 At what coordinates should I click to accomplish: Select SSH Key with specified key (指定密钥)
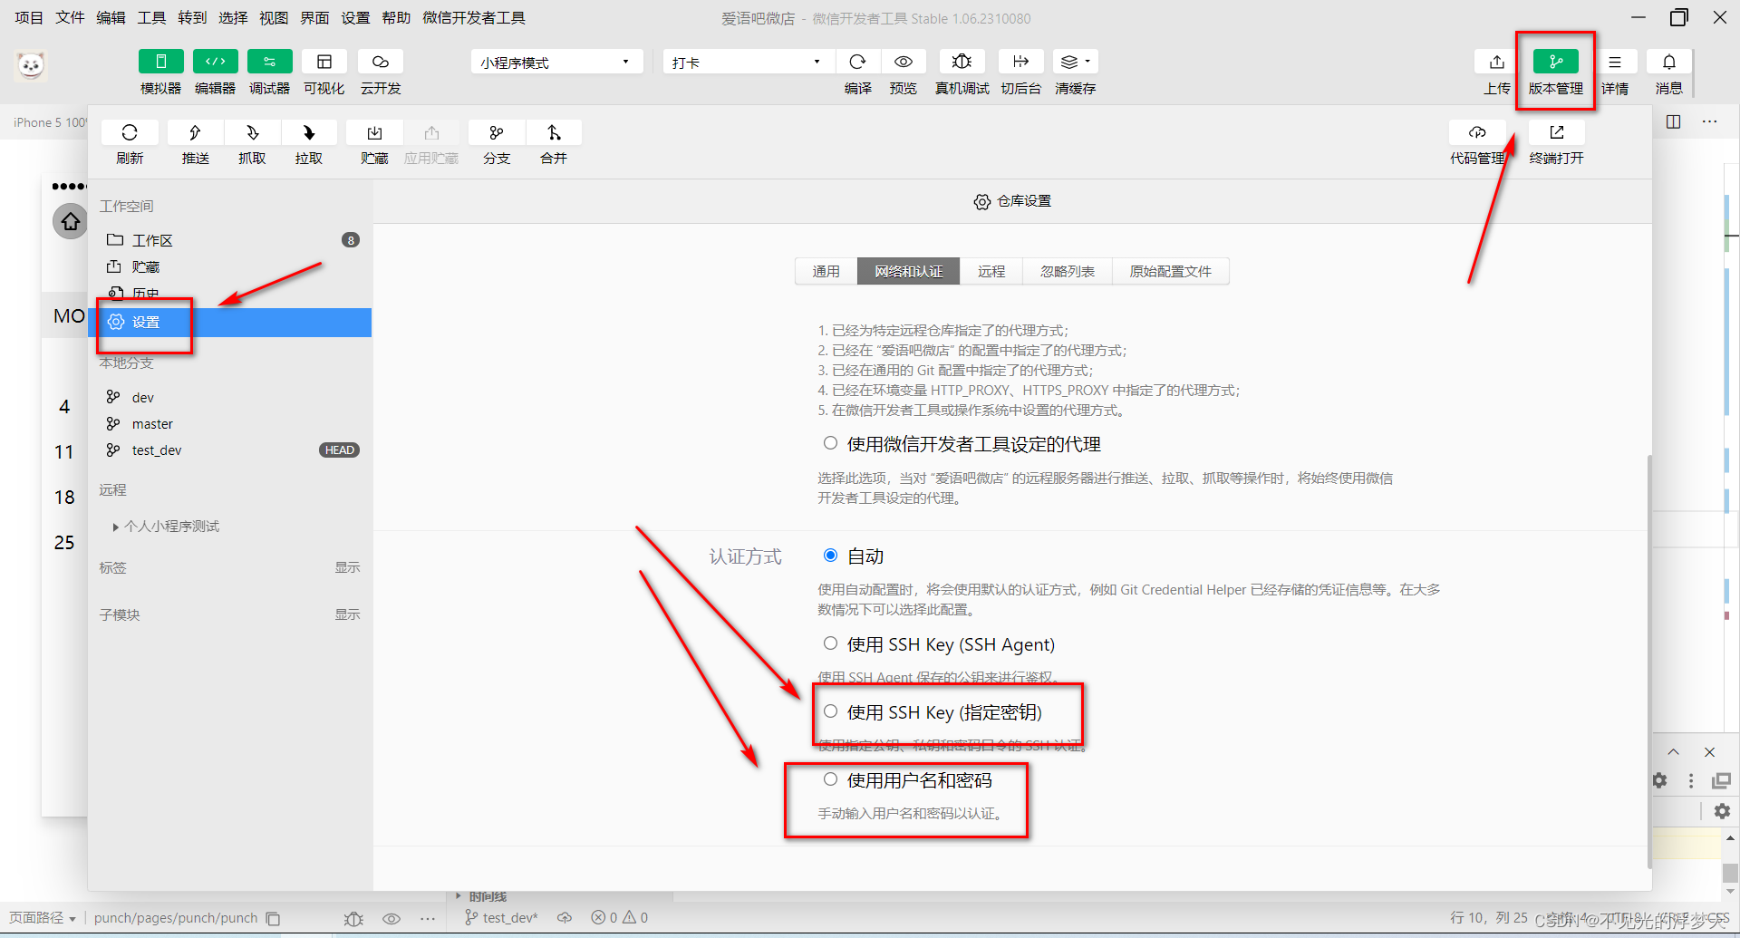[x=830, y=711]
